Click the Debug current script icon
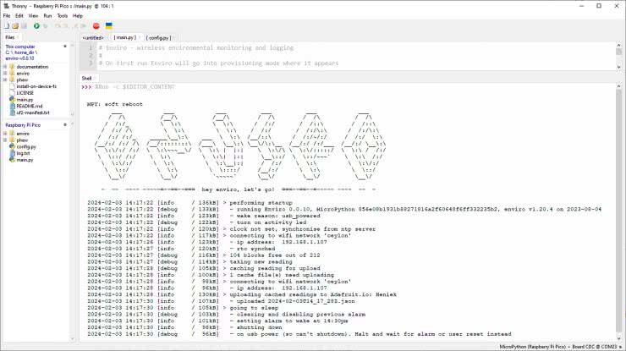626x351 pixels. [x=46, y=26]
